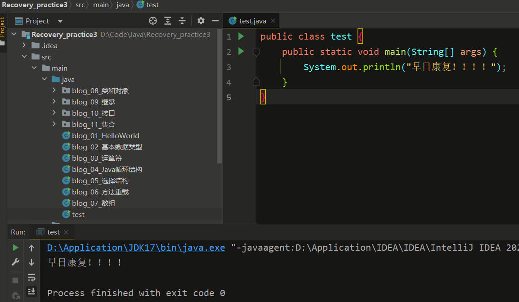Close the test run tab
The width and height of the screenshot is (519, 302).
(66, 232)
